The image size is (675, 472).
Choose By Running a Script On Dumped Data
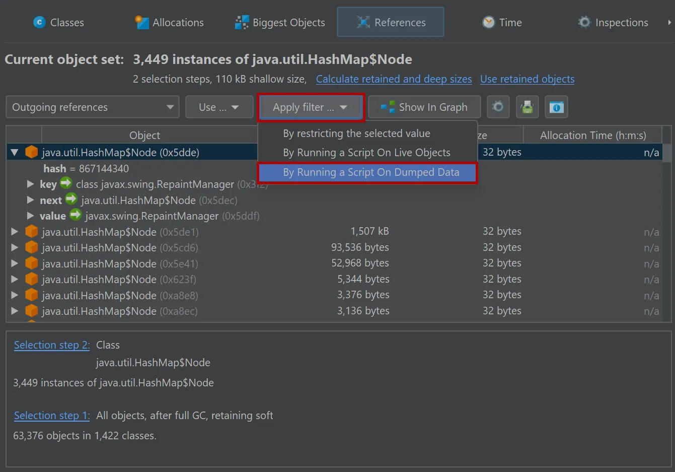[x=367, y=172]
